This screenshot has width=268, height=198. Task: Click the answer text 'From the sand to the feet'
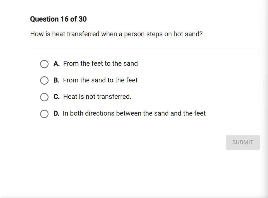tap(100, 80)
